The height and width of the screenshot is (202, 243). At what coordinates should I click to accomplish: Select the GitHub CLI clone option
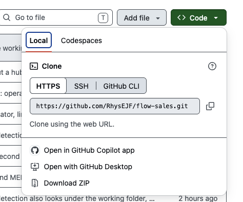(121, 86)
